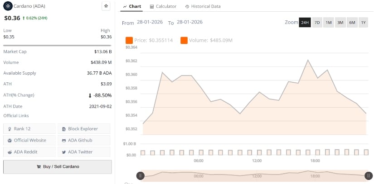Viewport: 374px width, 184px height.
Task: Click the Buy / Sell Cardano button
Action: (58, 166)
